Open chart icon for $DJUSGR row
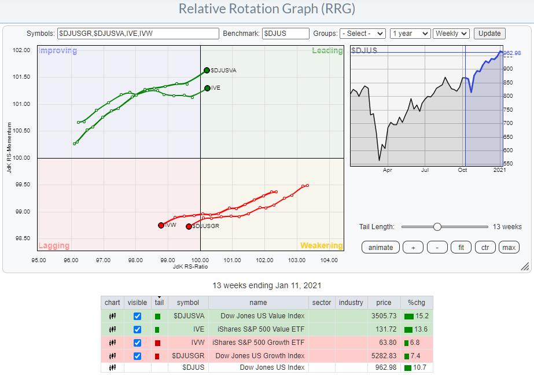The height and width of the screenshot is (375, 534). (112, 355)
